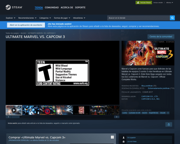Open the Un jugador feature link
Screen dimensions: 180x144
[x=131, y=138]
